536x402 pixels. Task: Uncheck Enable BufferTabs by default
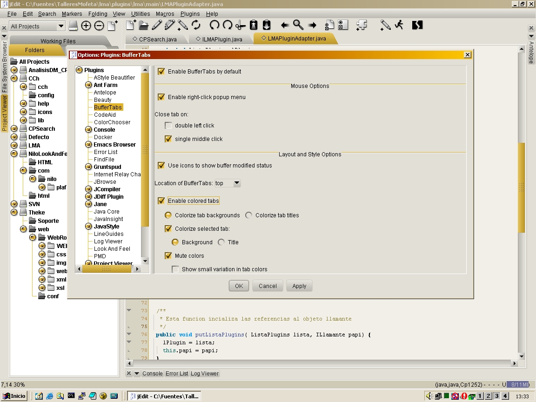[x=161, y=72]
